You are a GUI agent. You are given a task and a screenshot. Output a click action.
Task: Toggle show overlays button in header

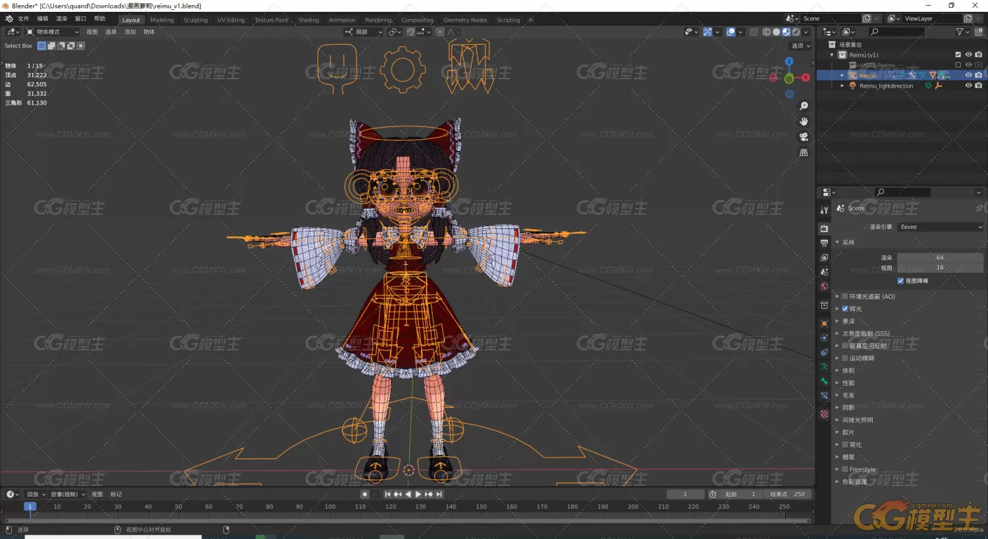(x=730, y=32)
